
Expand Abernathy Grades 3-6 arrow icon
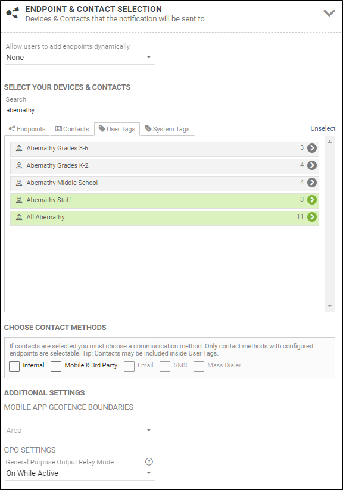[x=311, y=148]
